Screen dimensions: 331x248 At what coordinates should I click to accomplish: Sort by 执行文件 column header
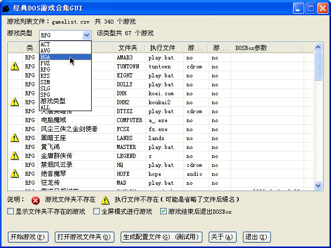tap(164, 48)
